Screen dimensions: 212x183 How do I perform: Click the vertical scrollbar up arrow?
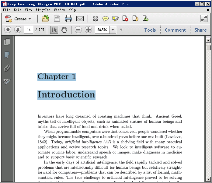208,40
